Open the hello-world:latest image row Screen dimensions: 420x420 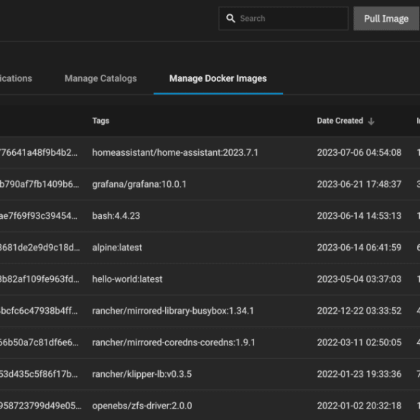point(210,279)
